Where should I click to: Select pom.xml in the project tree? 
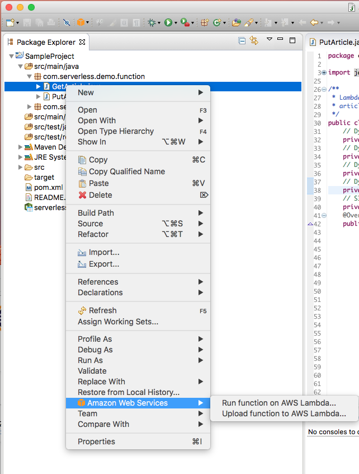tap(48, 188)
